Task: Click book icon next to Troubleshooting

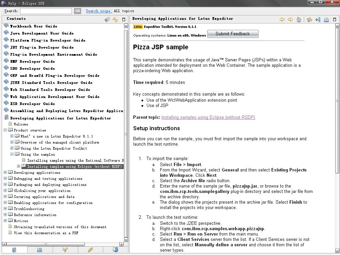Action: click(x=10, y=208)
